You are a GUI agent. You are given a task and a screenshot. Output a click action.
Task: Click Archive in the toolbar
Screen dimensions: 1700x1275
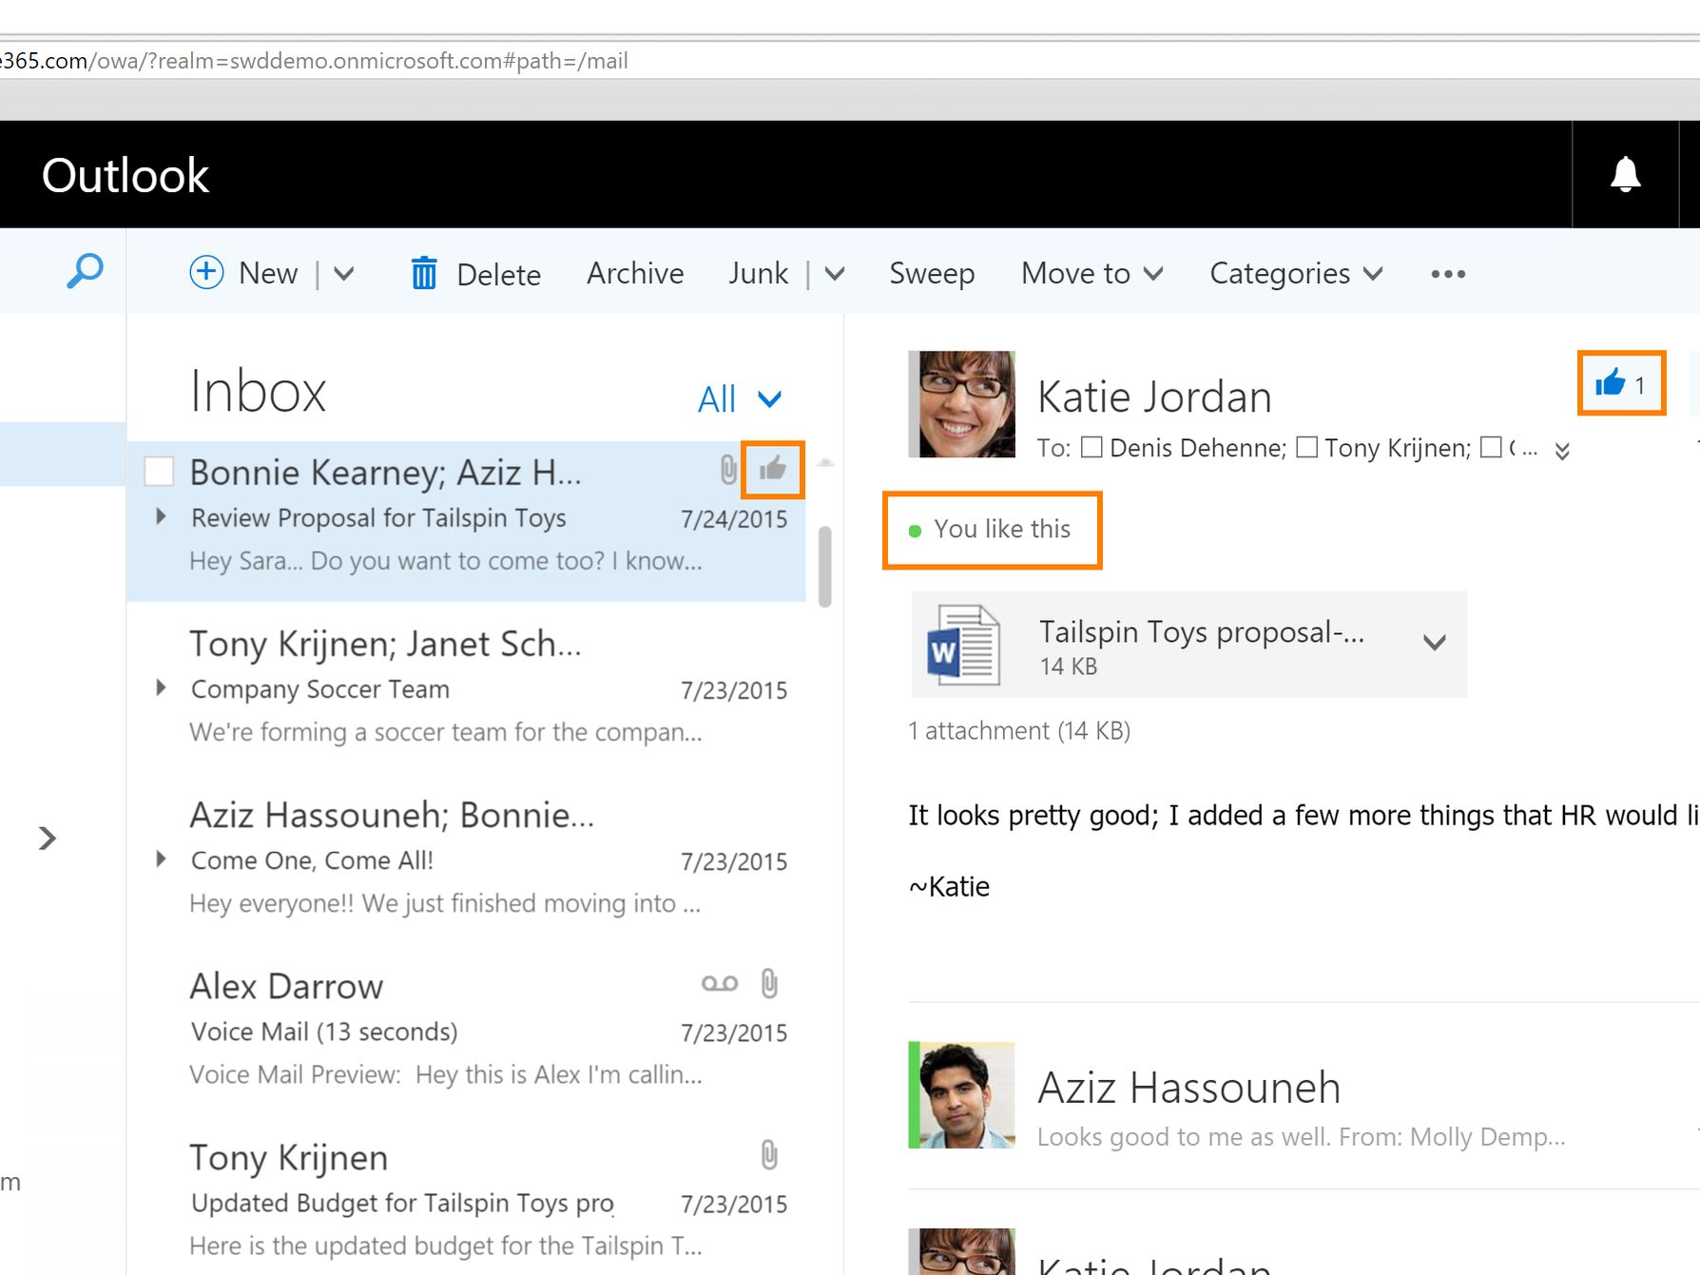pyautogui.click(x=635, y=274)
